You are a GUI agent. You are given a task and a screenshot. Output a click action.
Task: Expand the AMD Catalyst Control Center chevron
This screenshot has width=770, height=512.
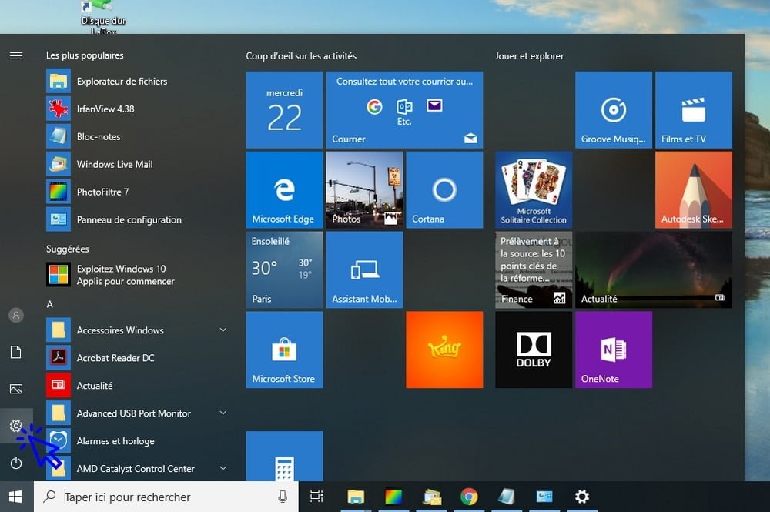[x=223, y=468]
